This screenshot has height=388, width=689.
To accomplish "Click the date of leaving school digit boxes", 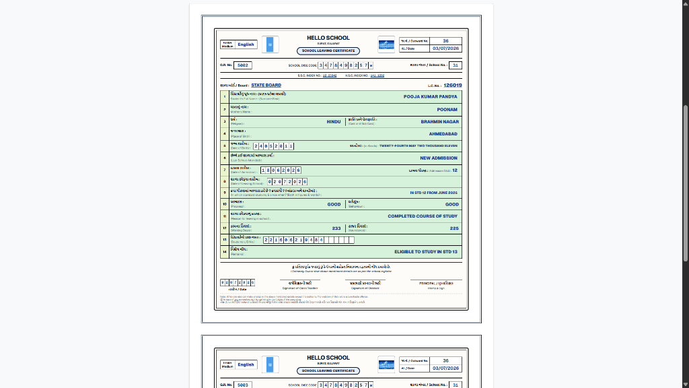I will [287, 182].
